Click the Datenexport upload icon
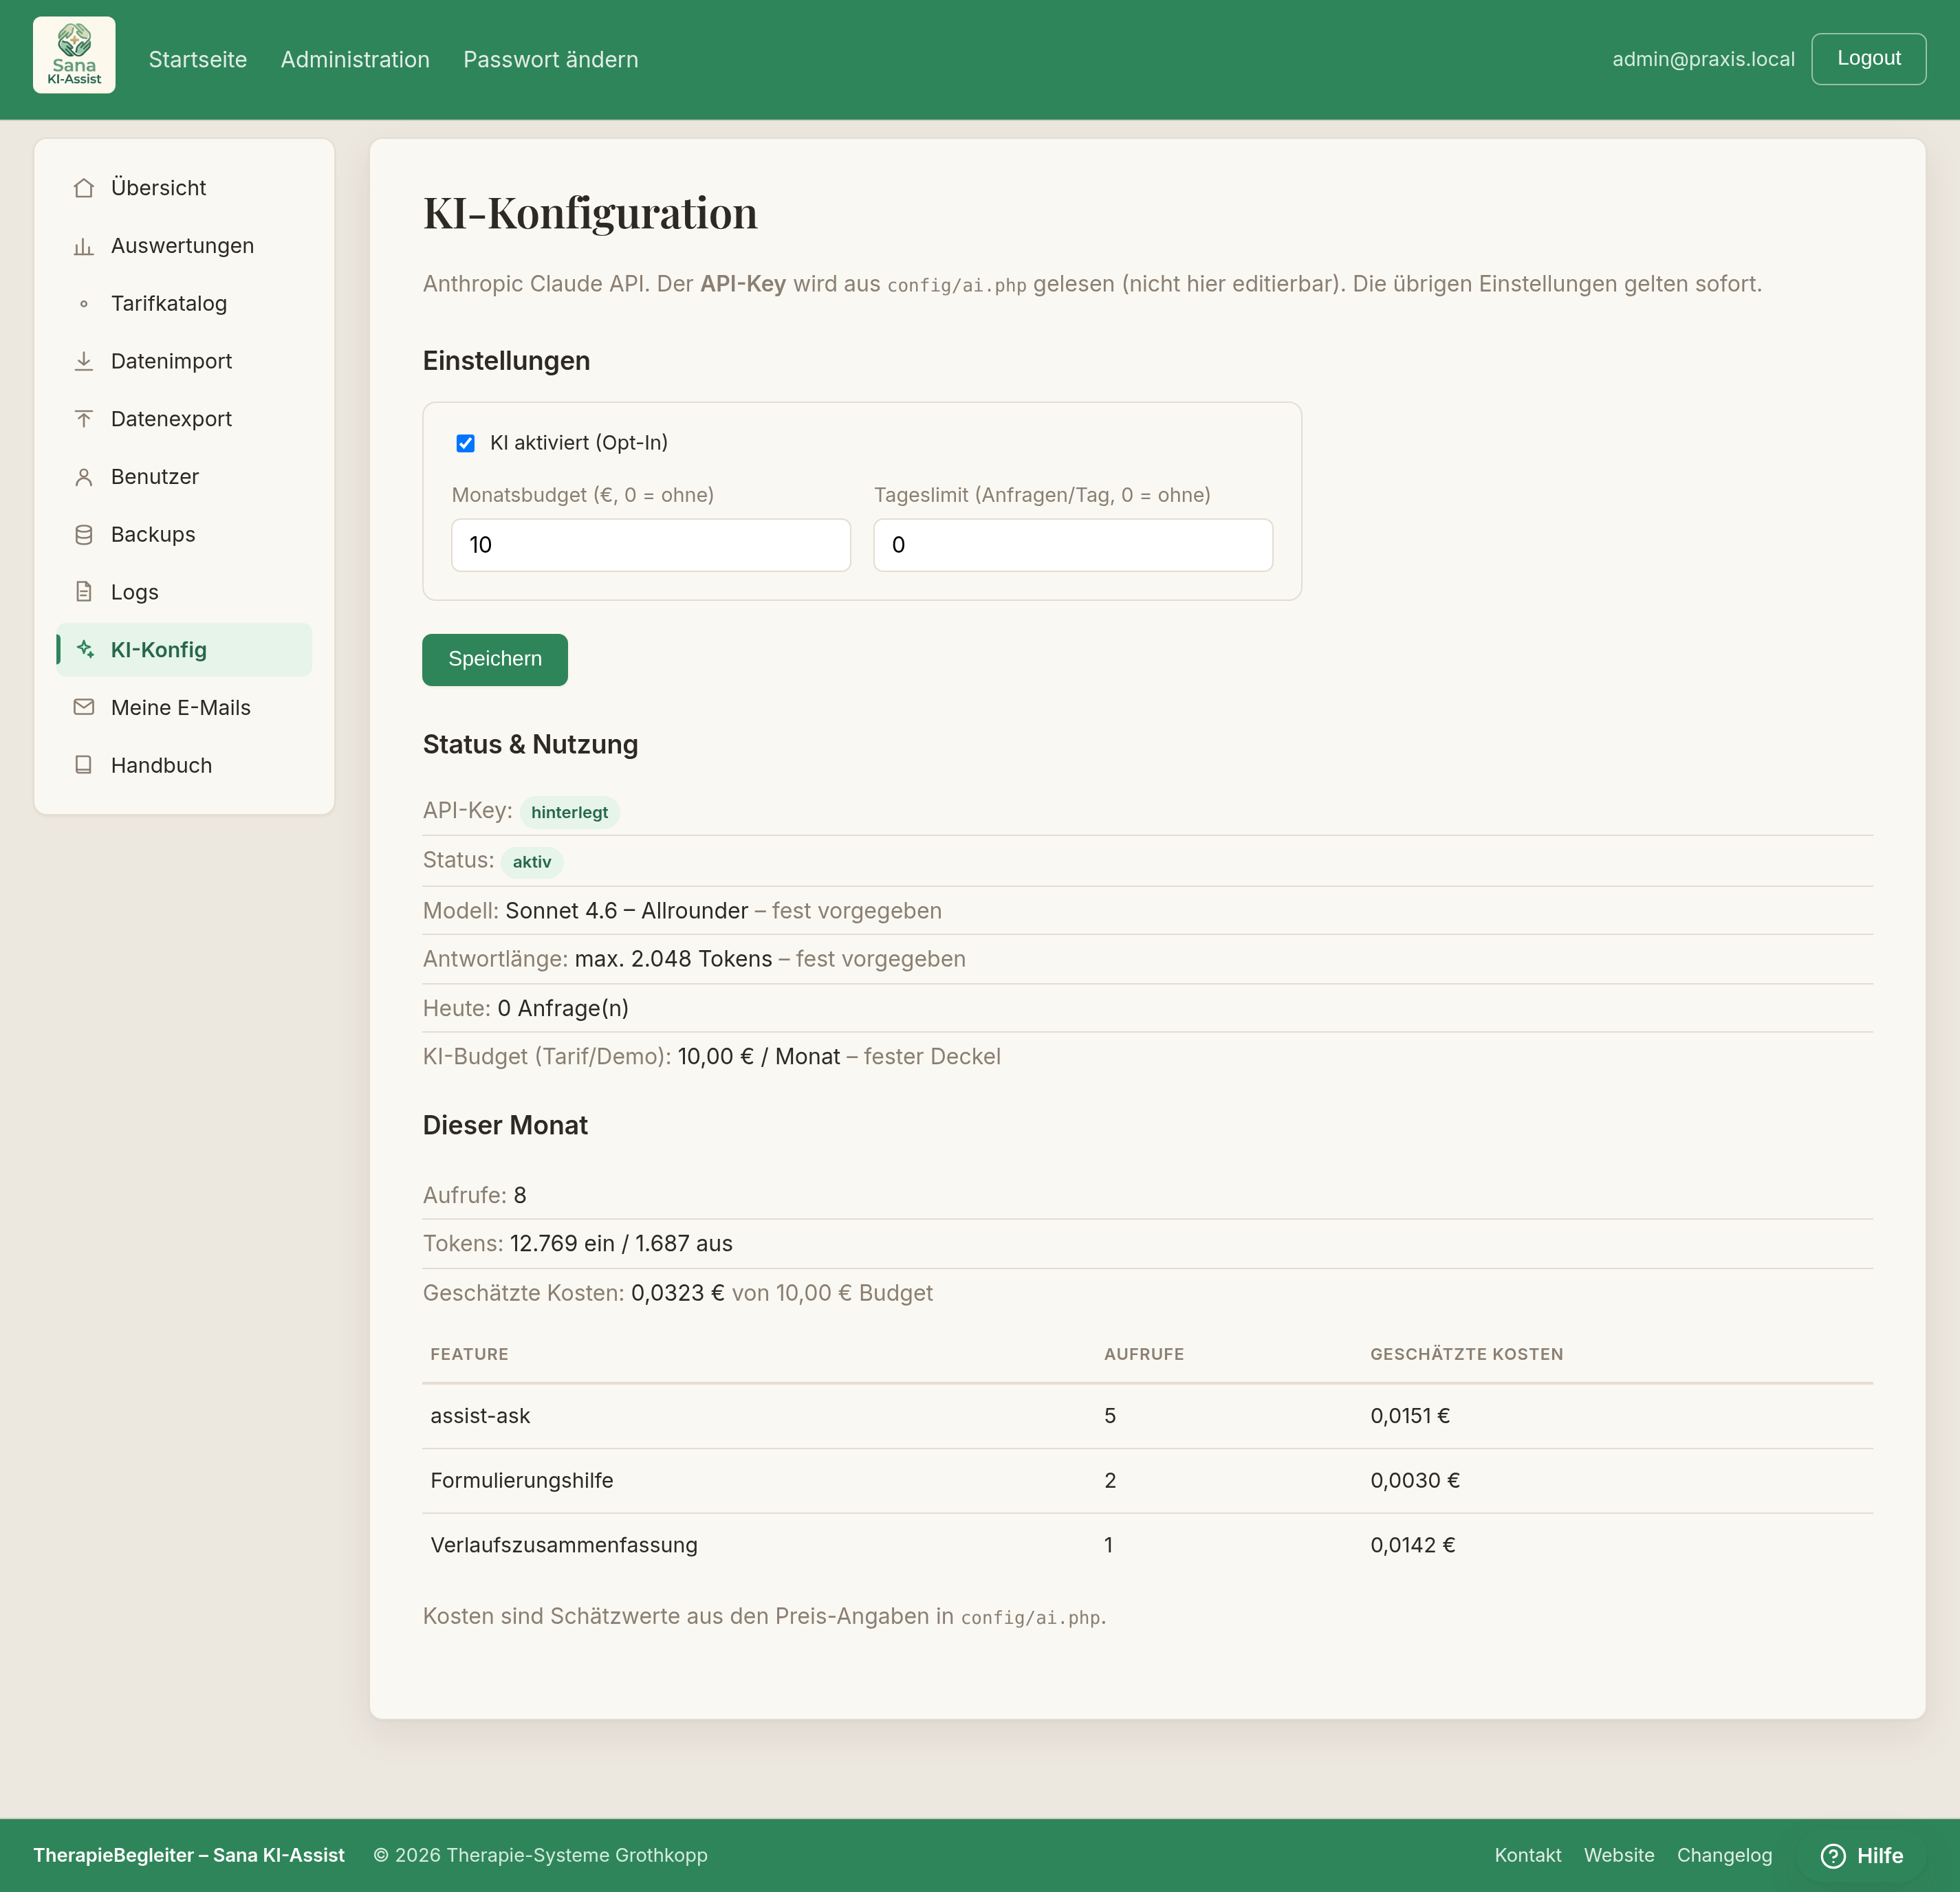 [x=84, y=419]
